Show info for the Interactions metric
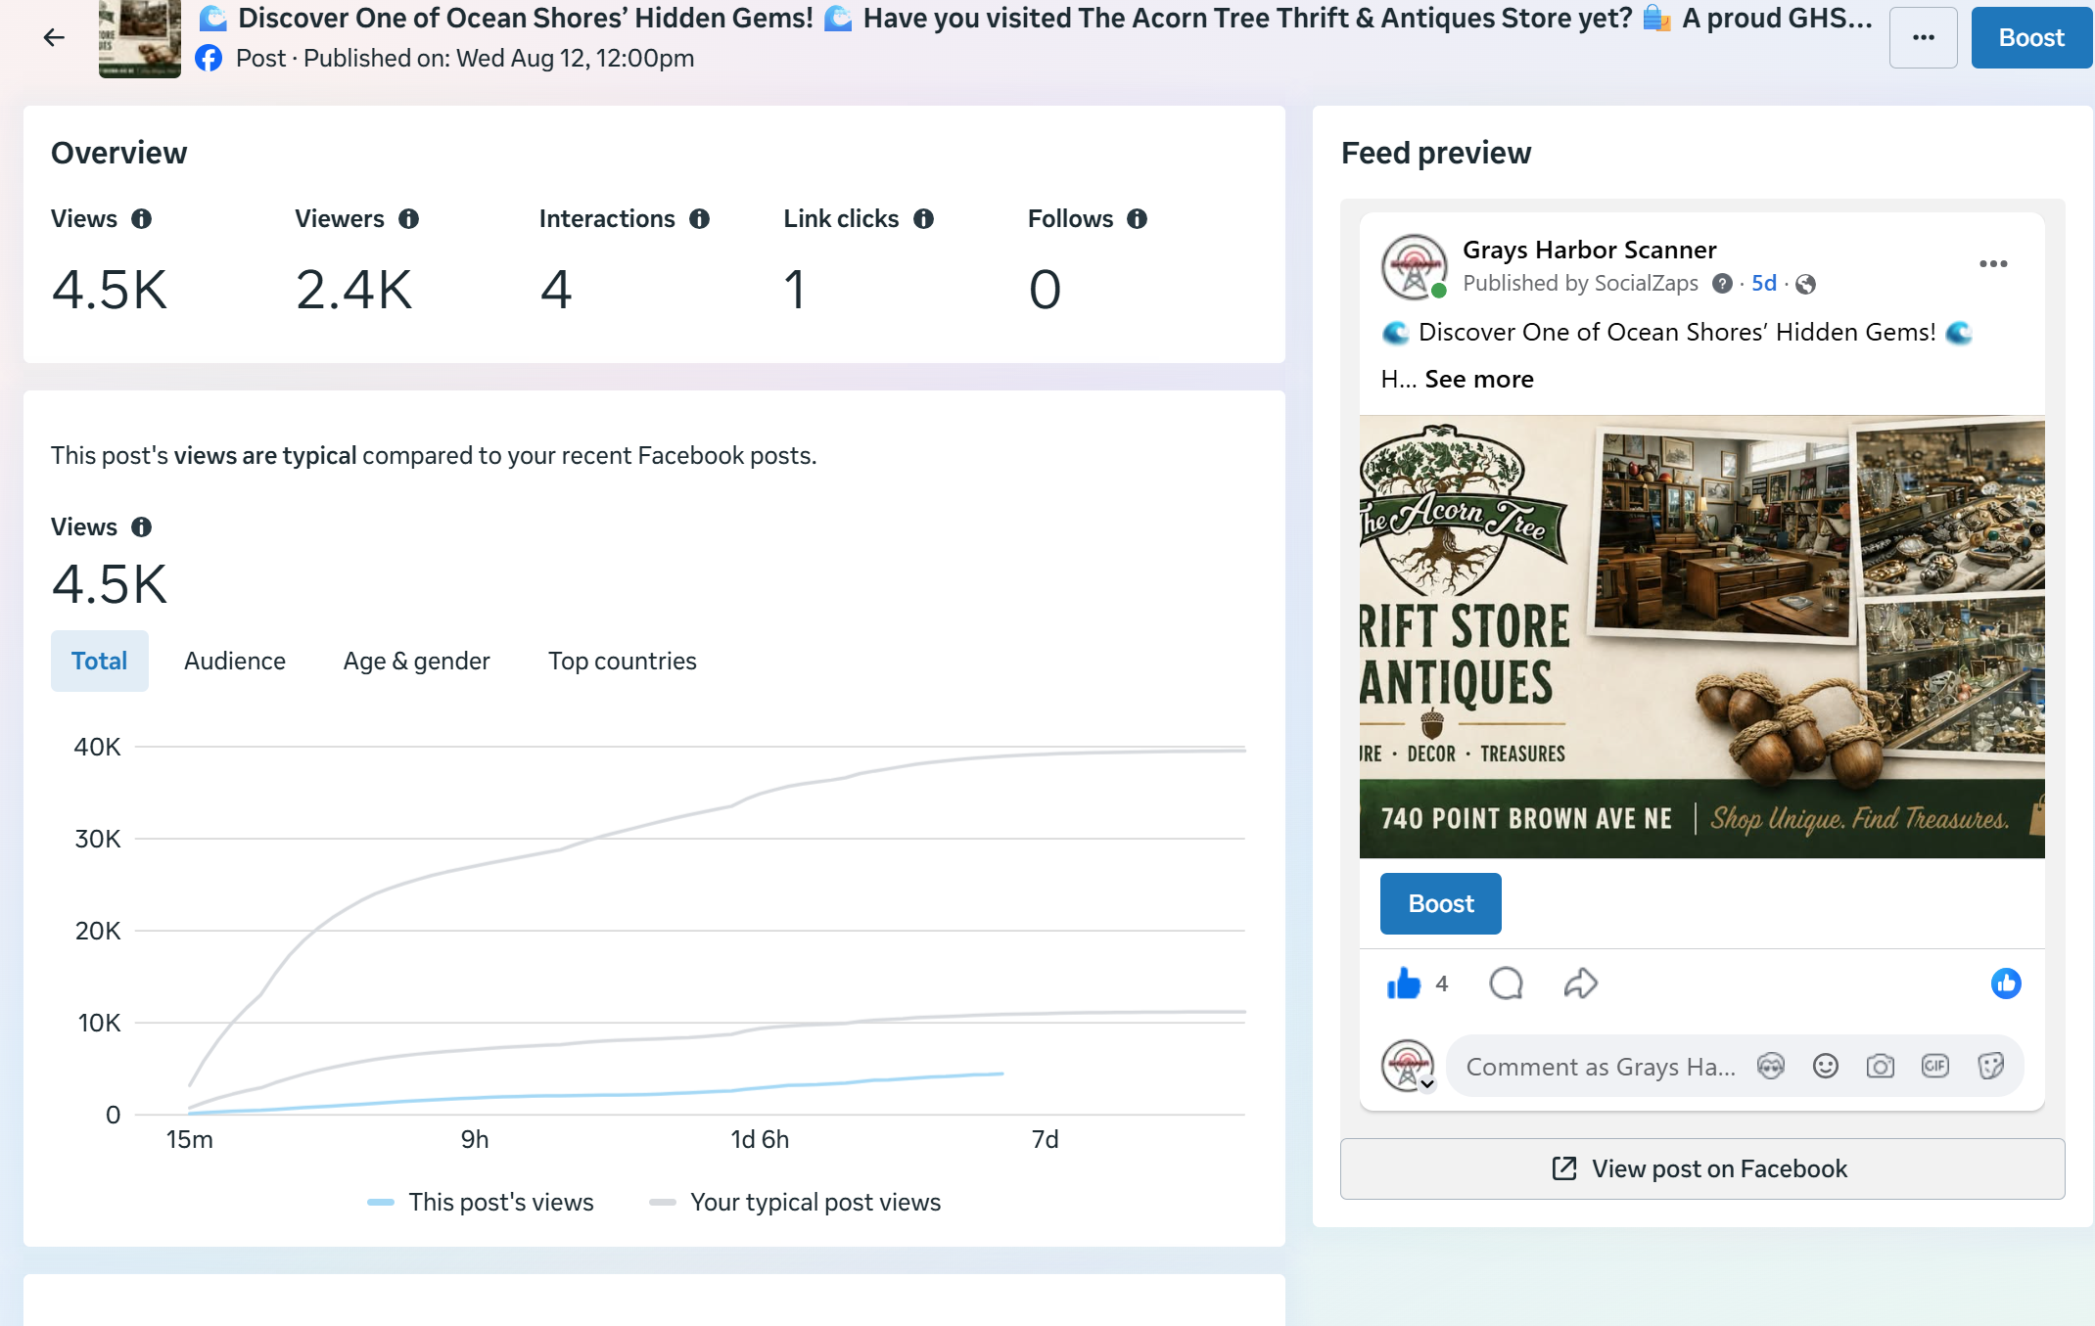 (700, 219)
